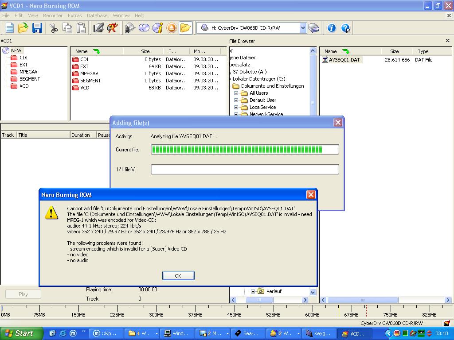This screenshot has width=454, height=340.
Task: Expand the LocalService folder
Action: 236,107
